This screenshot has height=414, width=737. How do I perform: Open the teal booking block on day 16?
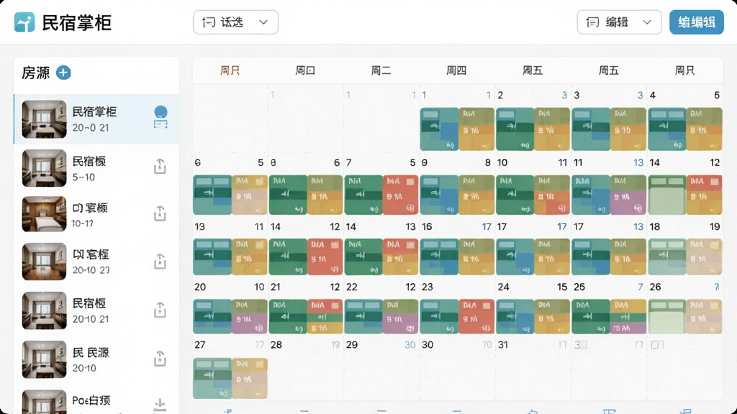pos(439,257)
